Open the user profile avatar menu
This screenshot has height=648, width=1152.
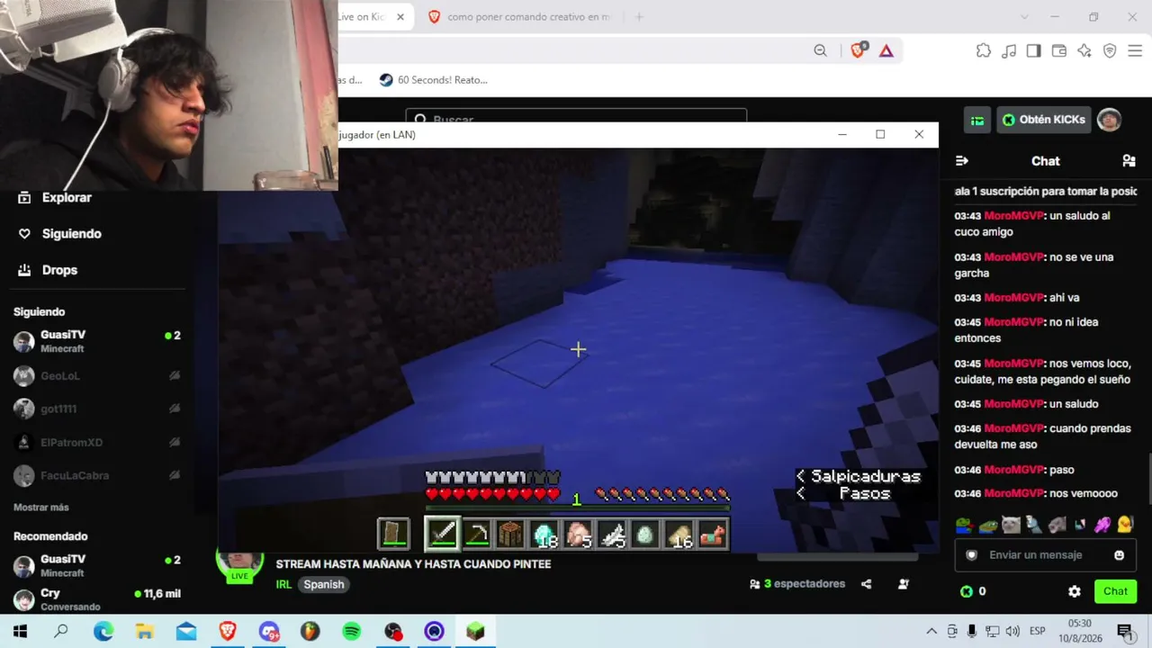click(x=1109, y=120)
